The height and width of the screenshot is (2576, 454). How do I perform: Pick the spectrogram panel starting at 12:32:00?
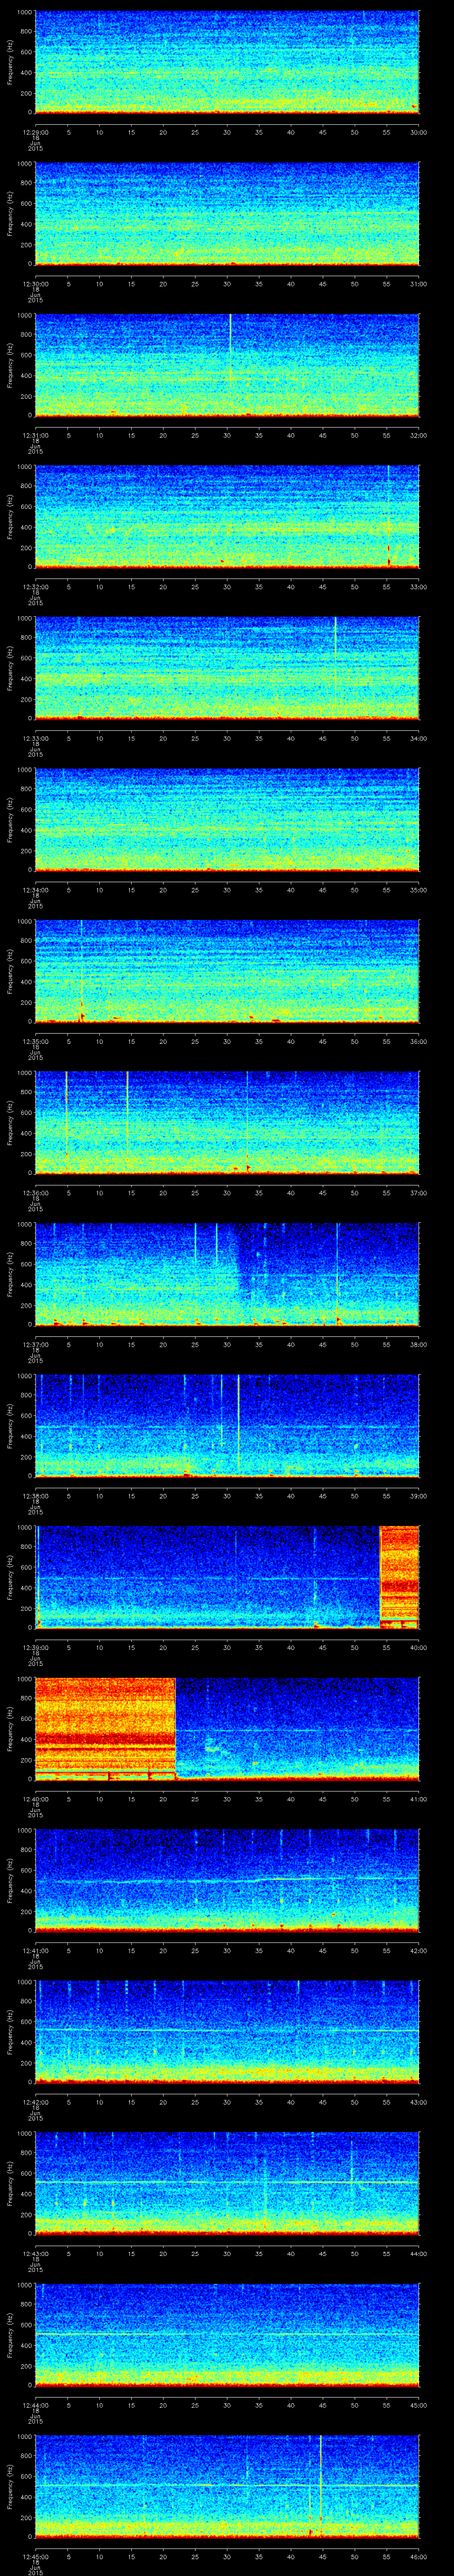tap(227, 517)
